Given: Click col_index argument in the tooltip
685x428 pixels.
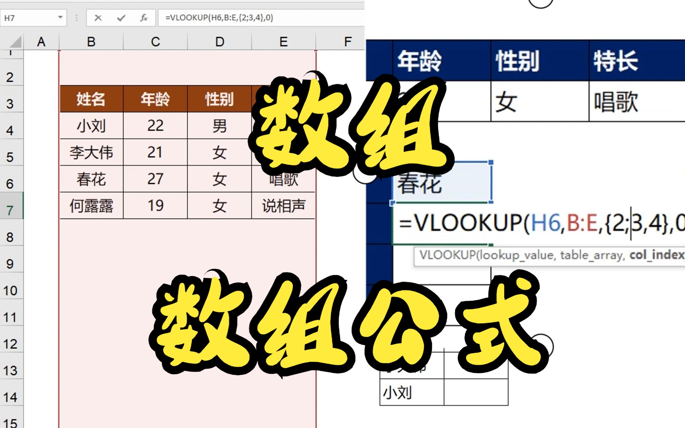Looking at the screenshot, I should 657,255.
